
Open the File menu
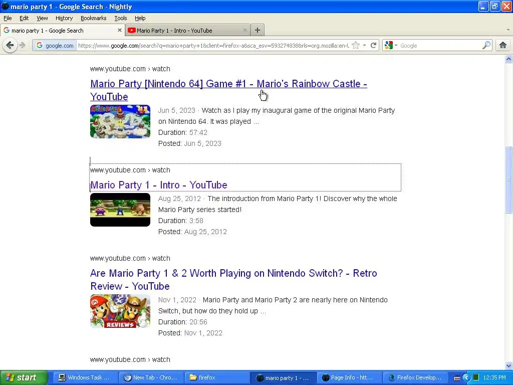8,18
